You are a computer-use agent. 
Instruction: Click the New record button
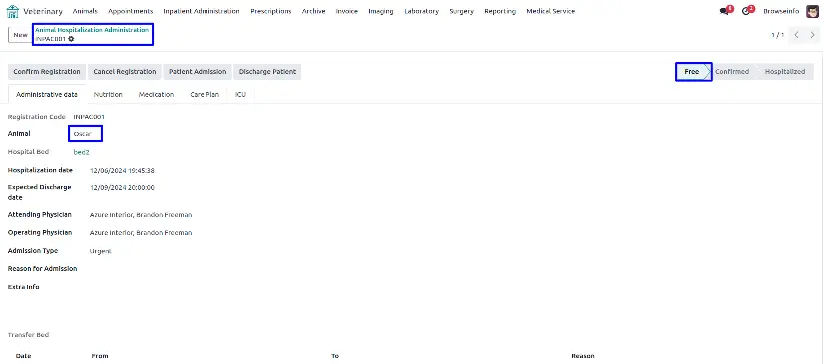point(21,35)
